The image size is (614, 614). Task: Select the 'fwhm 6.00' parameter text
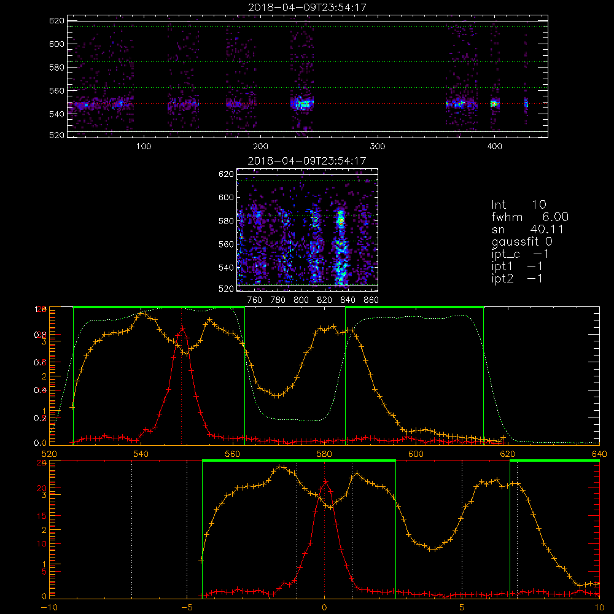pos(530,217)
